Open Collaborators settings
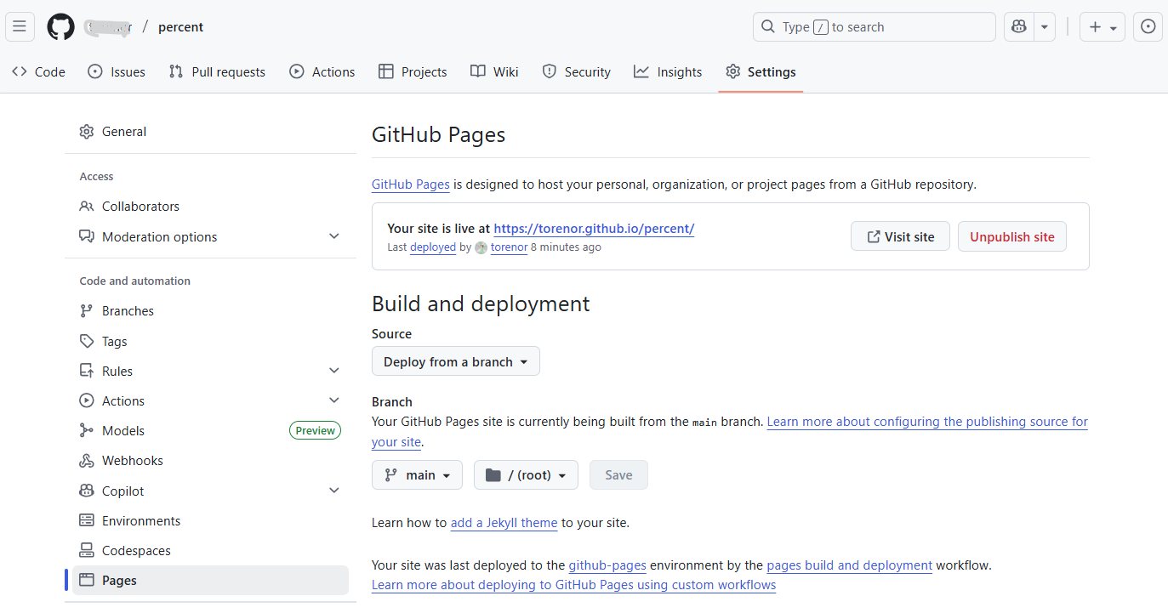Image resolution: width=1168 pixels, height=613 pixels. tap(210, 206)
